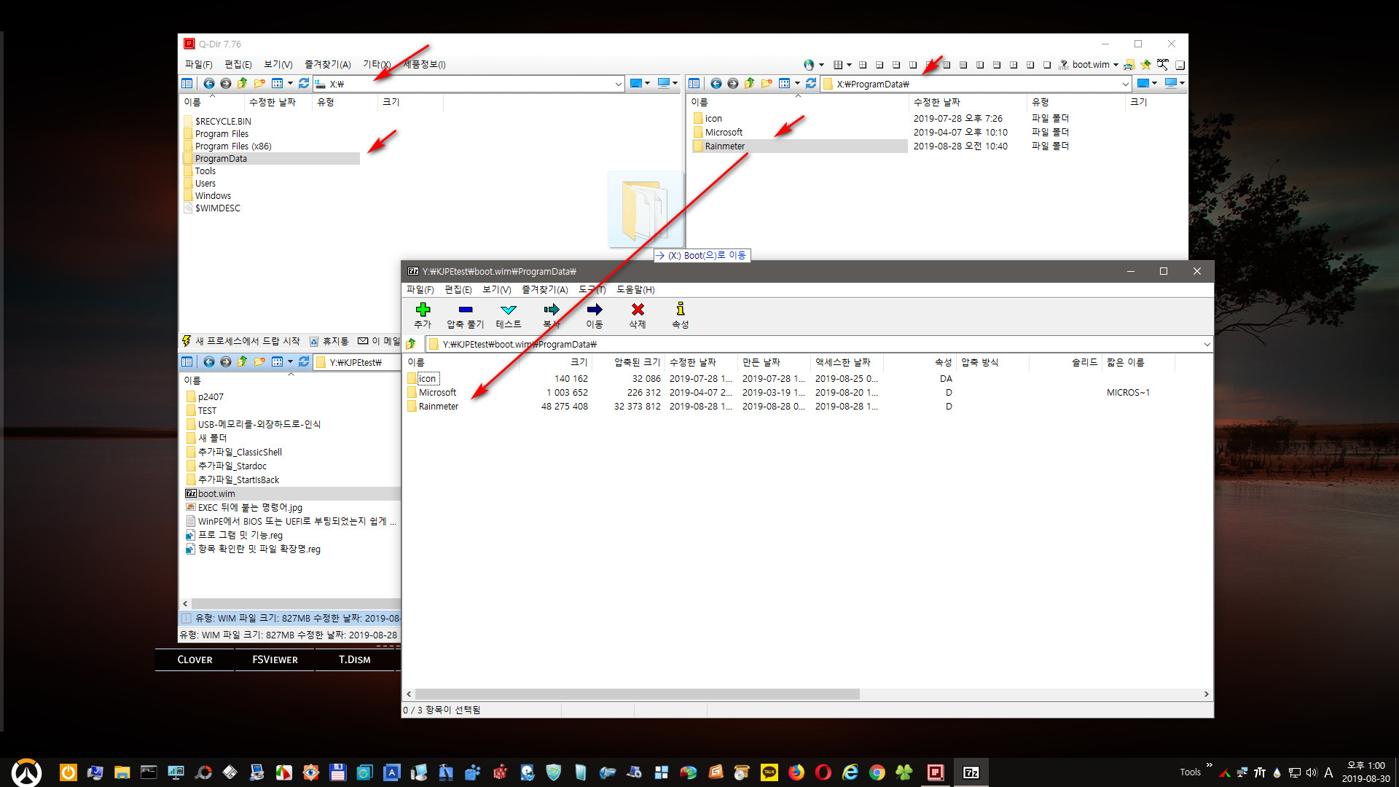1399x787 pixels.
Task: Click Refresh icon in the Y:\KJPEtest pane
Action: [304, 362]
